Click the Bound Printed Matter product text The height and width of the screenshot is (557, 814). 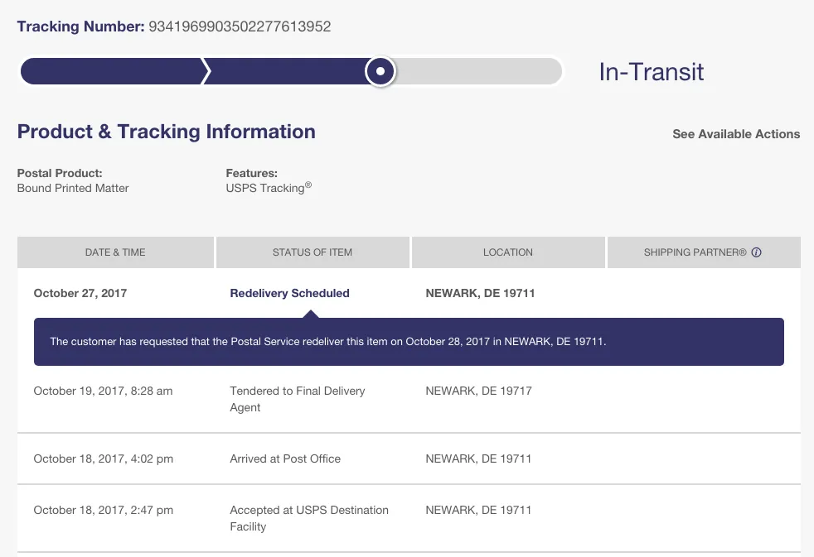click(73, 188)
